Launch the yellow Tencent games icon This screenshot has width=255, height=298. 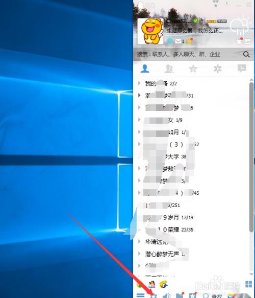(x=164, y=284)
